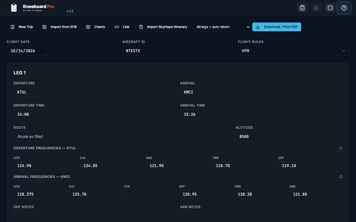Refresh departure frequencies for KTUL
Viewport: 356px width, 222px height.
[341, 148]
